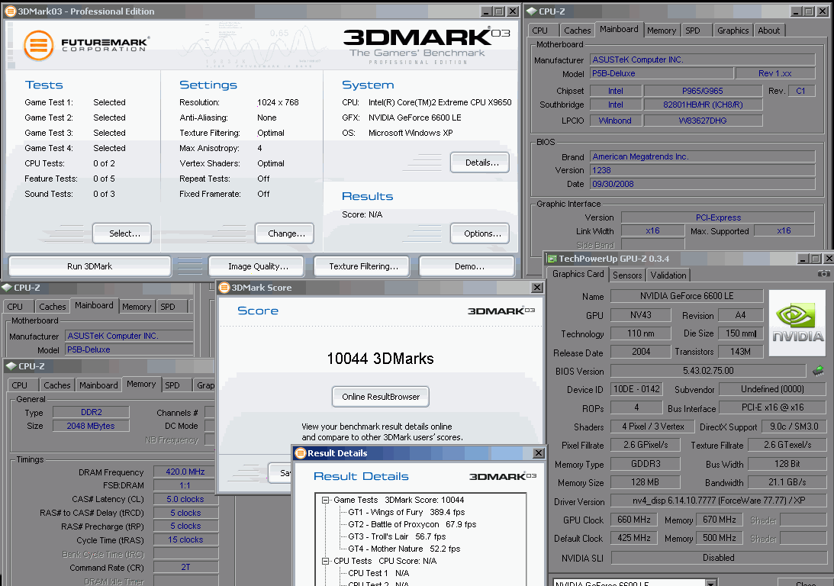The image size is (834, 586).
Task: Collapse the Game Tests tree node
Action: (x=326, y=500)
